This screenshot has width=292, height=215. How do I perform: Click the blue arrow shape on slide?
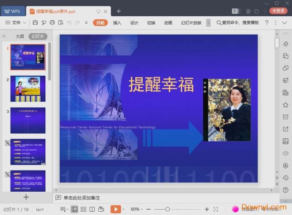tap(173, 138)
